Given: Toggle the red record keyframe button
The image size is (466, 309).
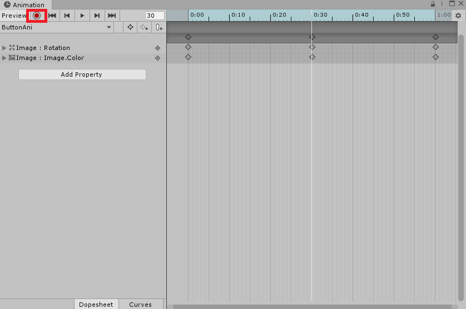Looking at the screenshot, I should pos(37,16).
